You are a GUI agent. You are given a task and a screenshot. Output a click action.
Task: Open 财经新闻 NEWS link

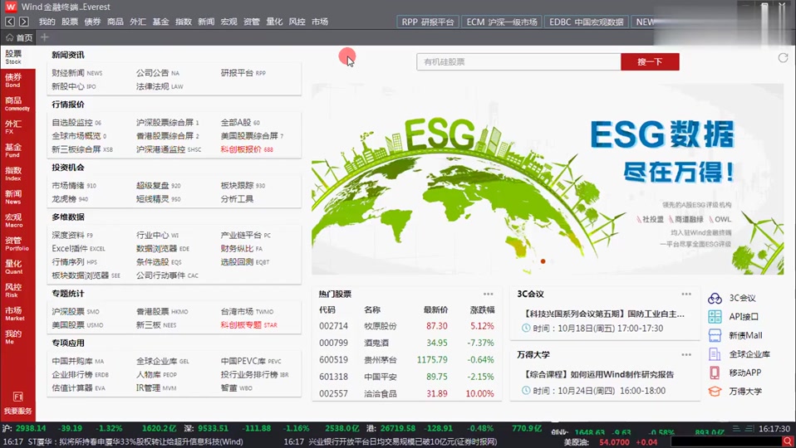coord(76,73)
